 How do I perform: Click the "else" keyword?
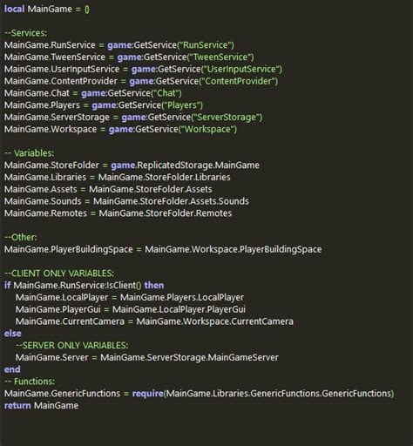pos(12,334)
